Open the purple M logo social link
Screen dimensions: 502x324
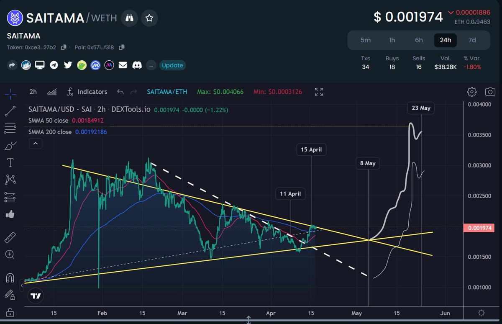point(109,65)
